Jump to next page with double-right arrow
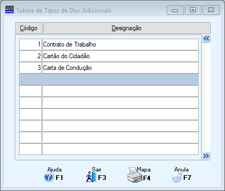The image size is (225, 191). 206,156
